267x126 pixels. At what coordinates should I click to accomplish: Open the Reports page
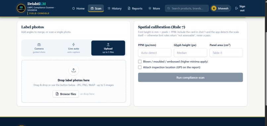[135, 8]
